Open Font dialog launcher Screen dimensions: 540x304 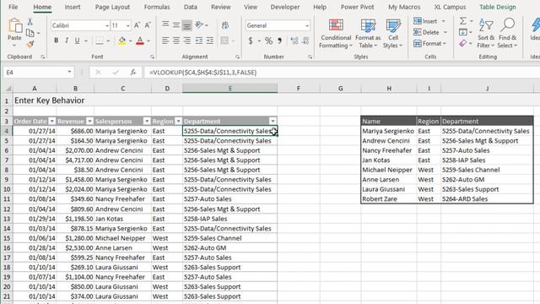(x=152, y=57)
